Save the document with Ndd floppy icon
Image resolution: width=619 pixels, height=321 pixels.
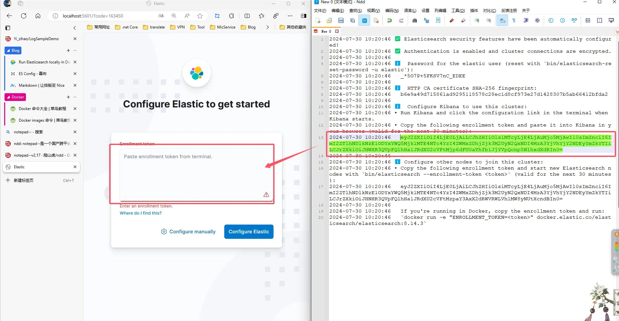tap(341, 20)
